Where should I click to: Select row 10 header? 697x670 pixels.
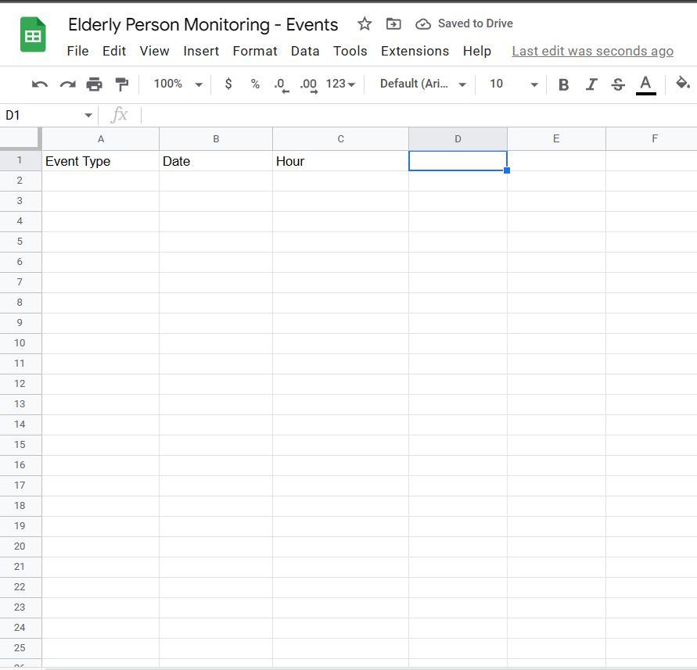click(20, 343)
